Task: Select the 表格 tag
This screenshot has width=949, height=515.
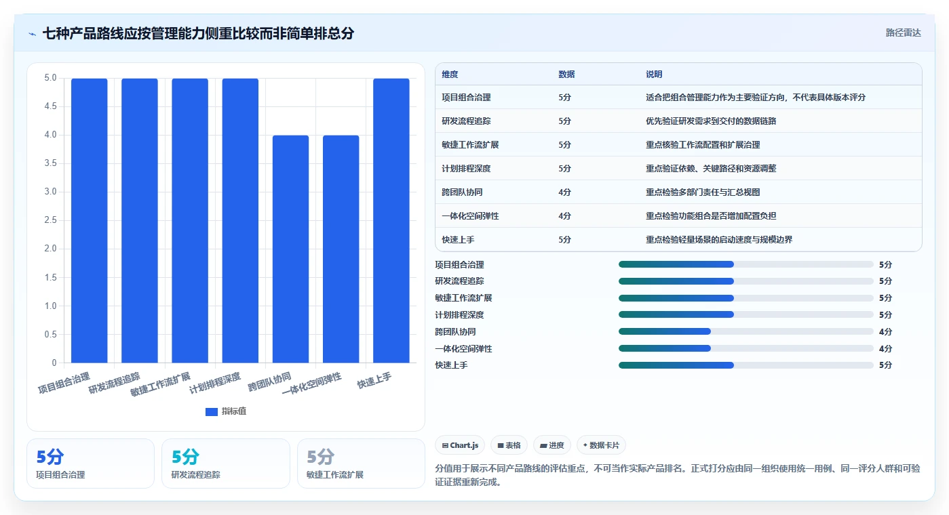Action: 509,445
